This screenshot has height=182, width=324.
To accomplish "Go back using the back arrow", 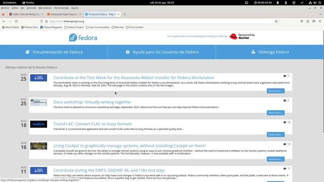I will 4,21.
